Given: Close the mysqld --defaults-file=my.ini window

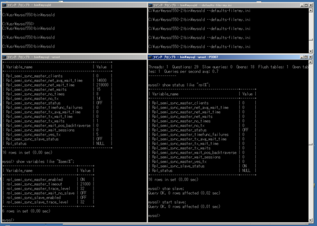Looking at the screenshot, I should point(311,5).
